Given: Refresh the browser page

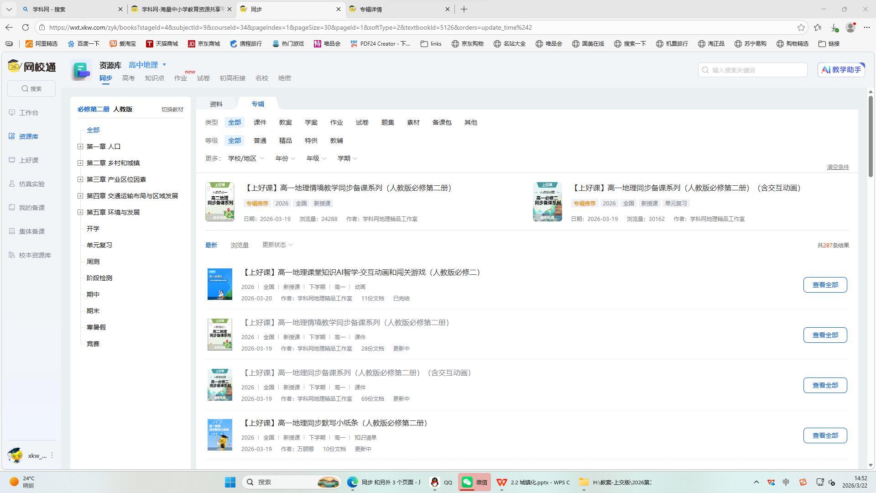Looking at the screenshot, I should tap(26, 27).
